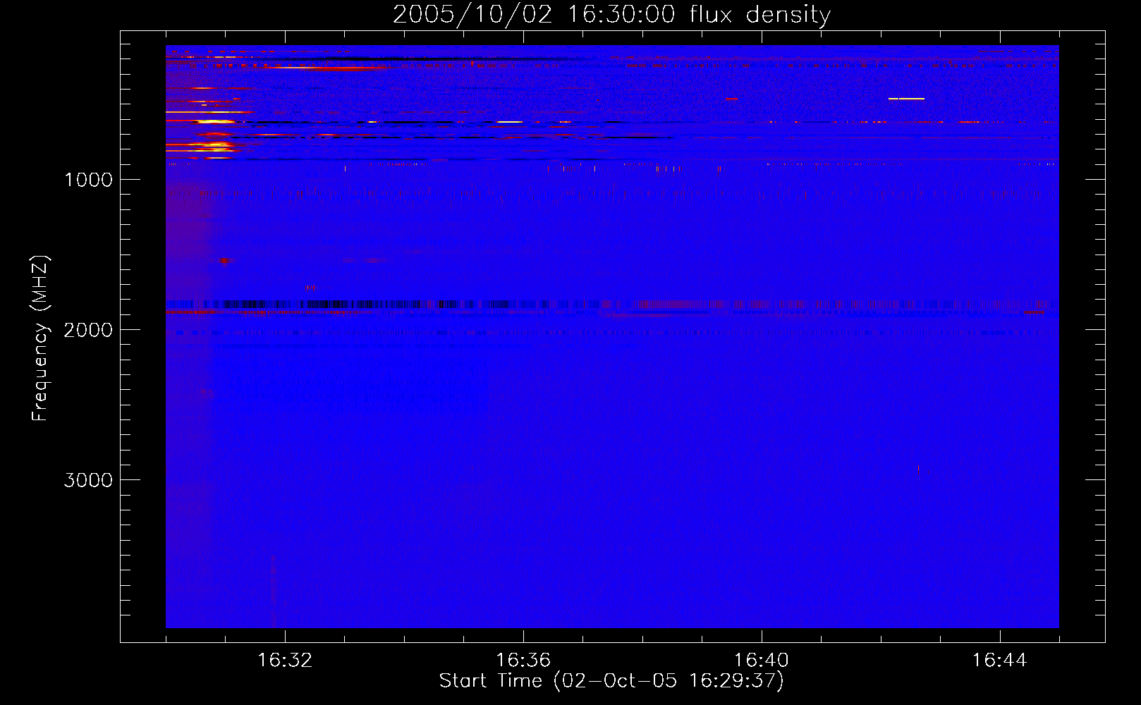This screenshot has width=1141, height=705.
Task: Click the 3000 frequency tick label
Action: pos(88,480)
